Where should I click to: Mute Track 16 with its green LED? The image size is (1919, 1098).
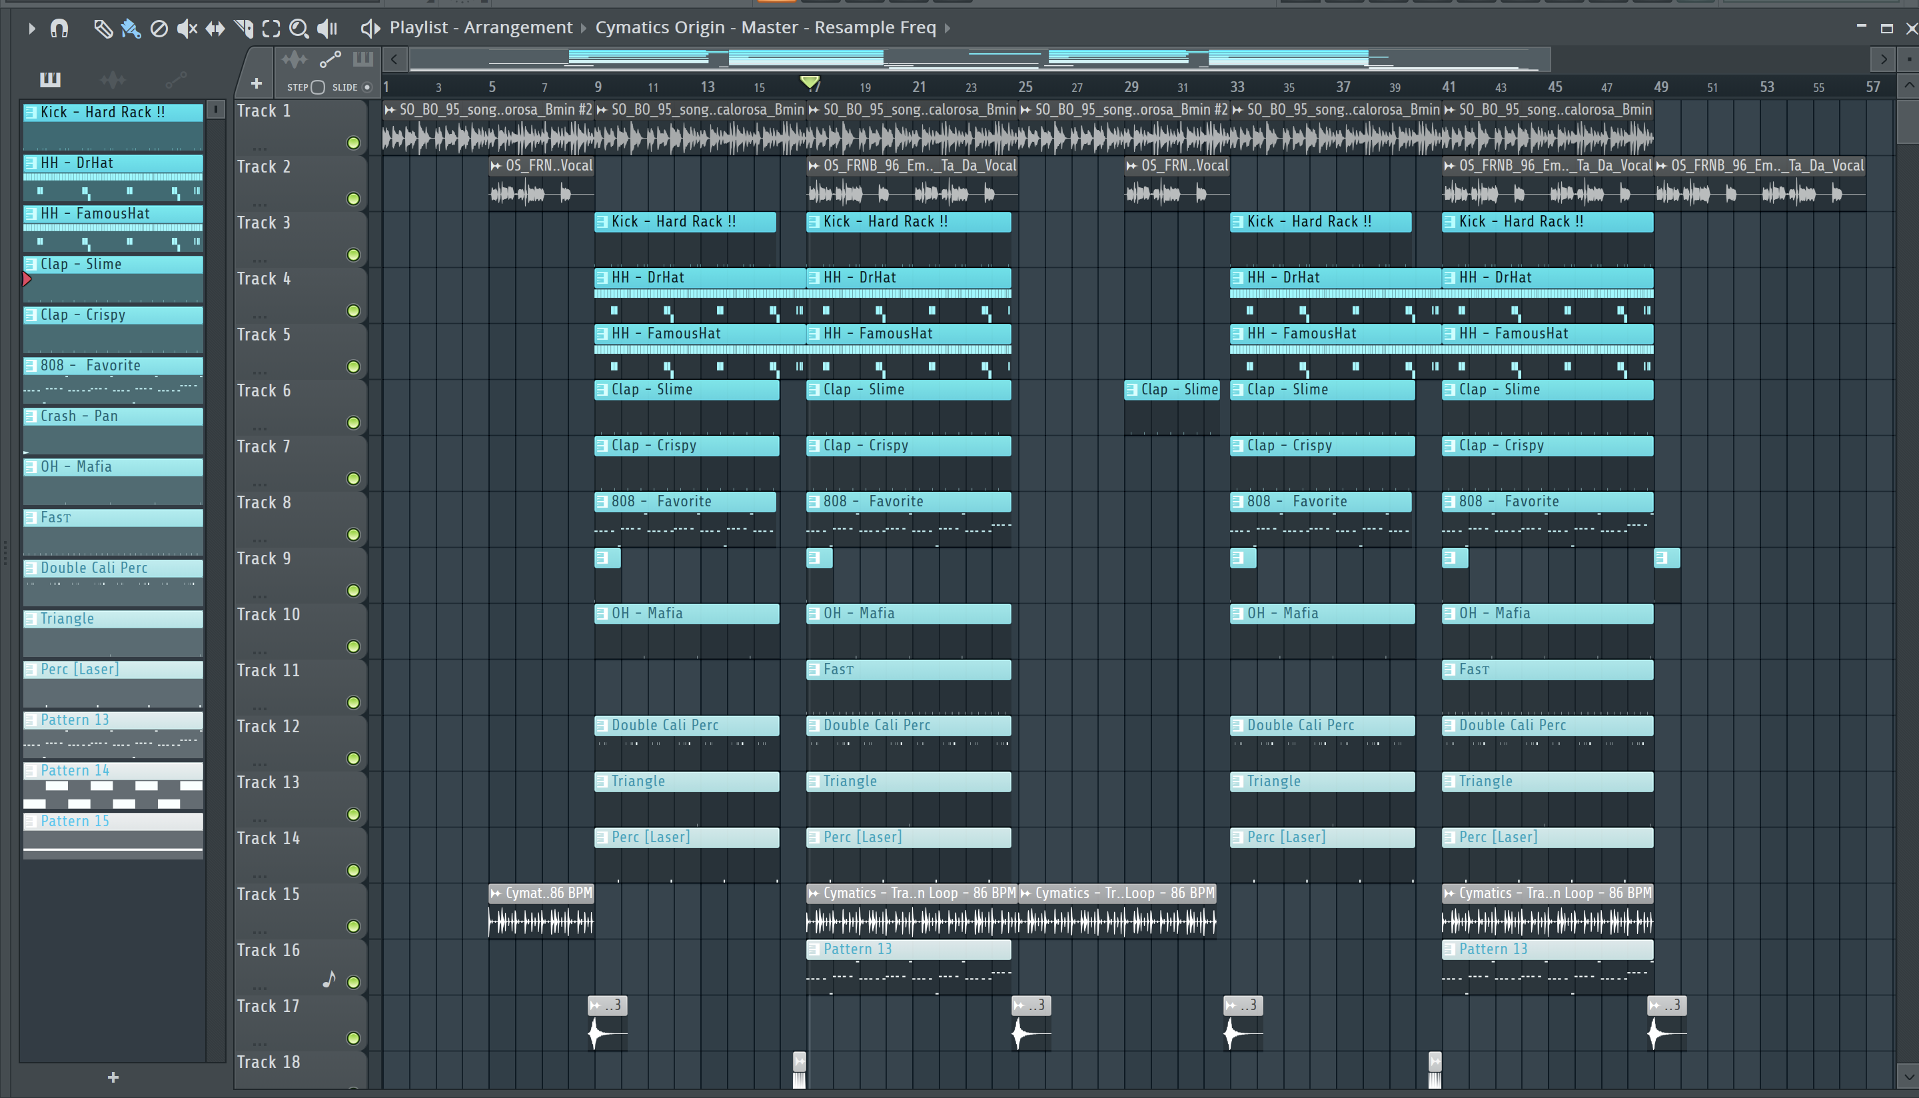pyautogui.click(x=353, y=982)
